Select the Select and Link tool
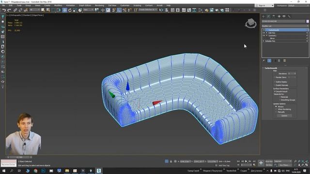 [x=15, y=10]
